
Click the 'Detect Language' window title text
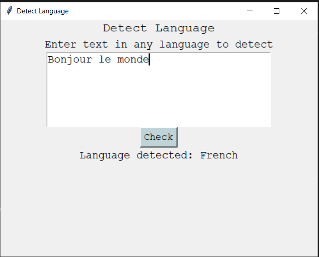[43, 11]
